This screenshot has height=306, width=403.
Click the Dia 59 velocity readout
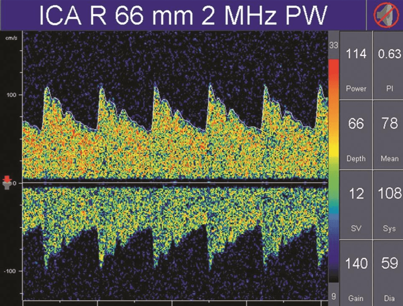(x=388, y=273)
